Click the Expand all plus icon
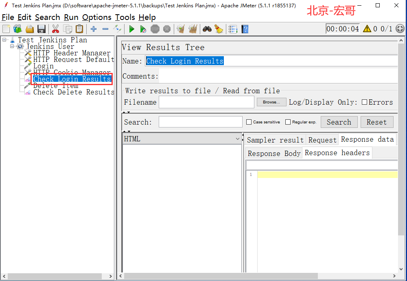Screen dimensions: 407x281 pyautogui.click(x=94, y=29)
